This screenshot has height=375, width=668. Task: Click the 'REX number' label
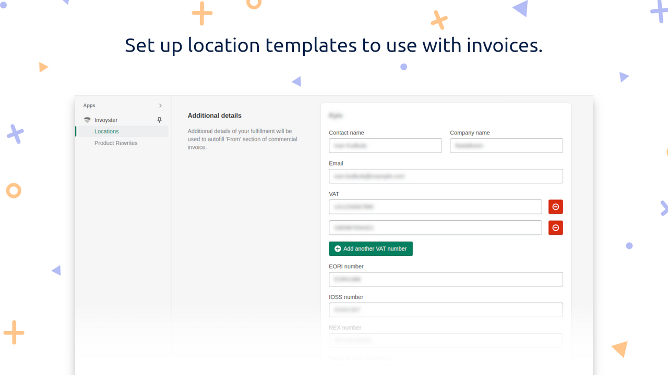[x=345, y=328]
